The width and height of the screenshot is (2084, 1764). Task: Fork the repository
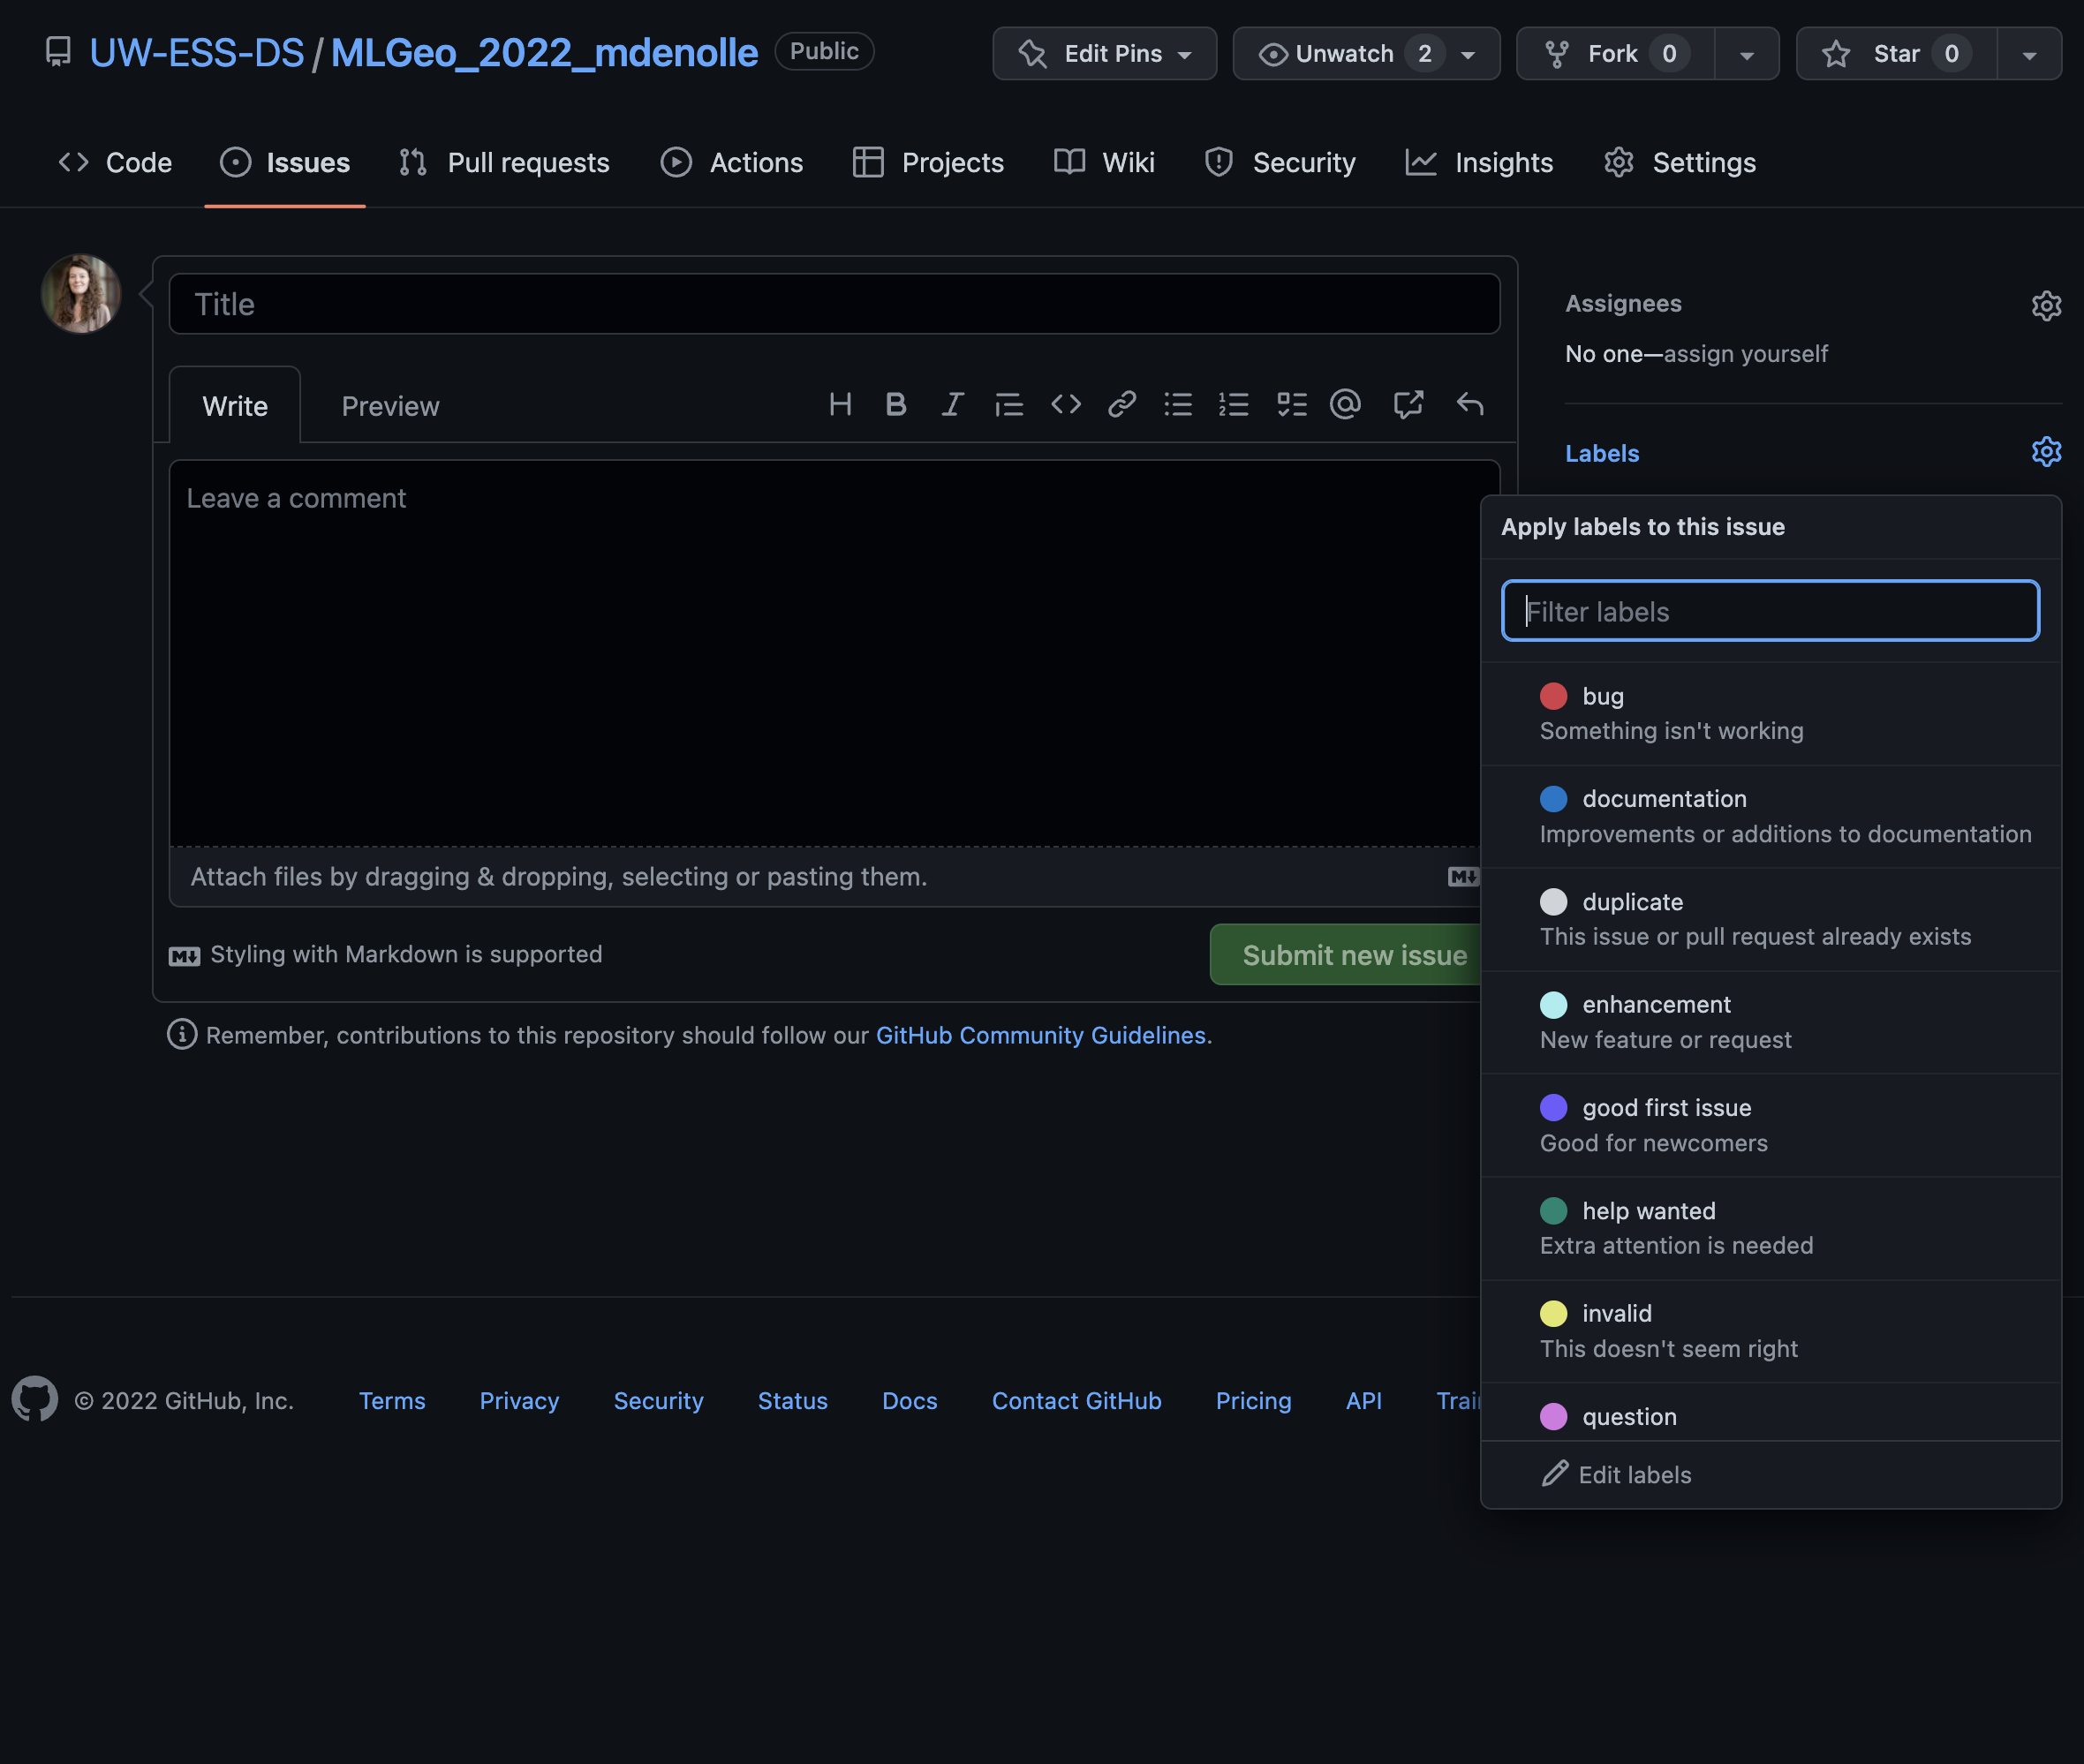point(1616,53)
